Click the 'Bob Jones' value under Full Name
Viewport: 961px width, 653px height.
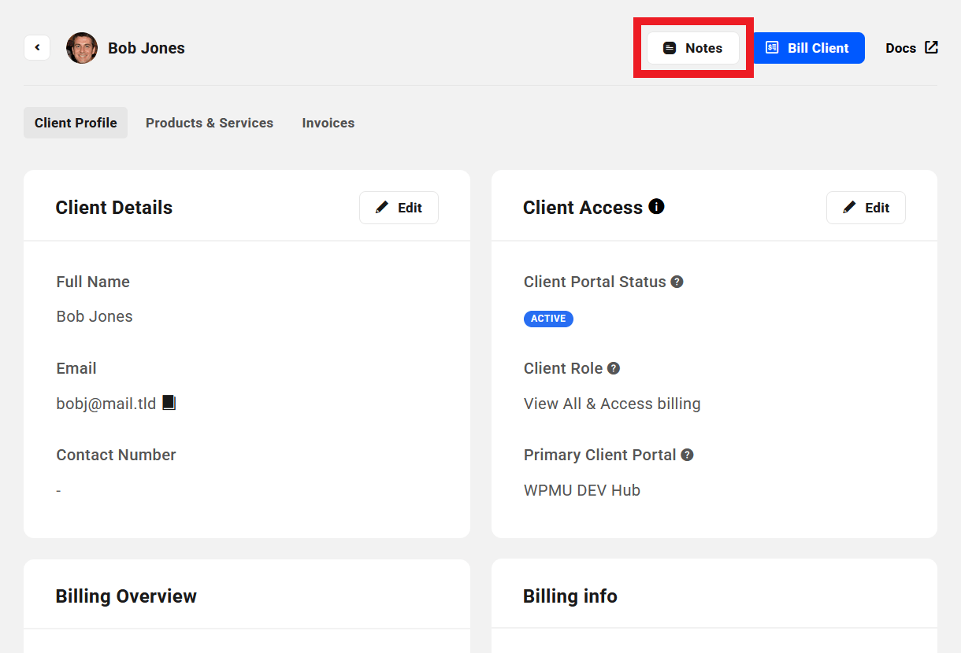(95, 316)
